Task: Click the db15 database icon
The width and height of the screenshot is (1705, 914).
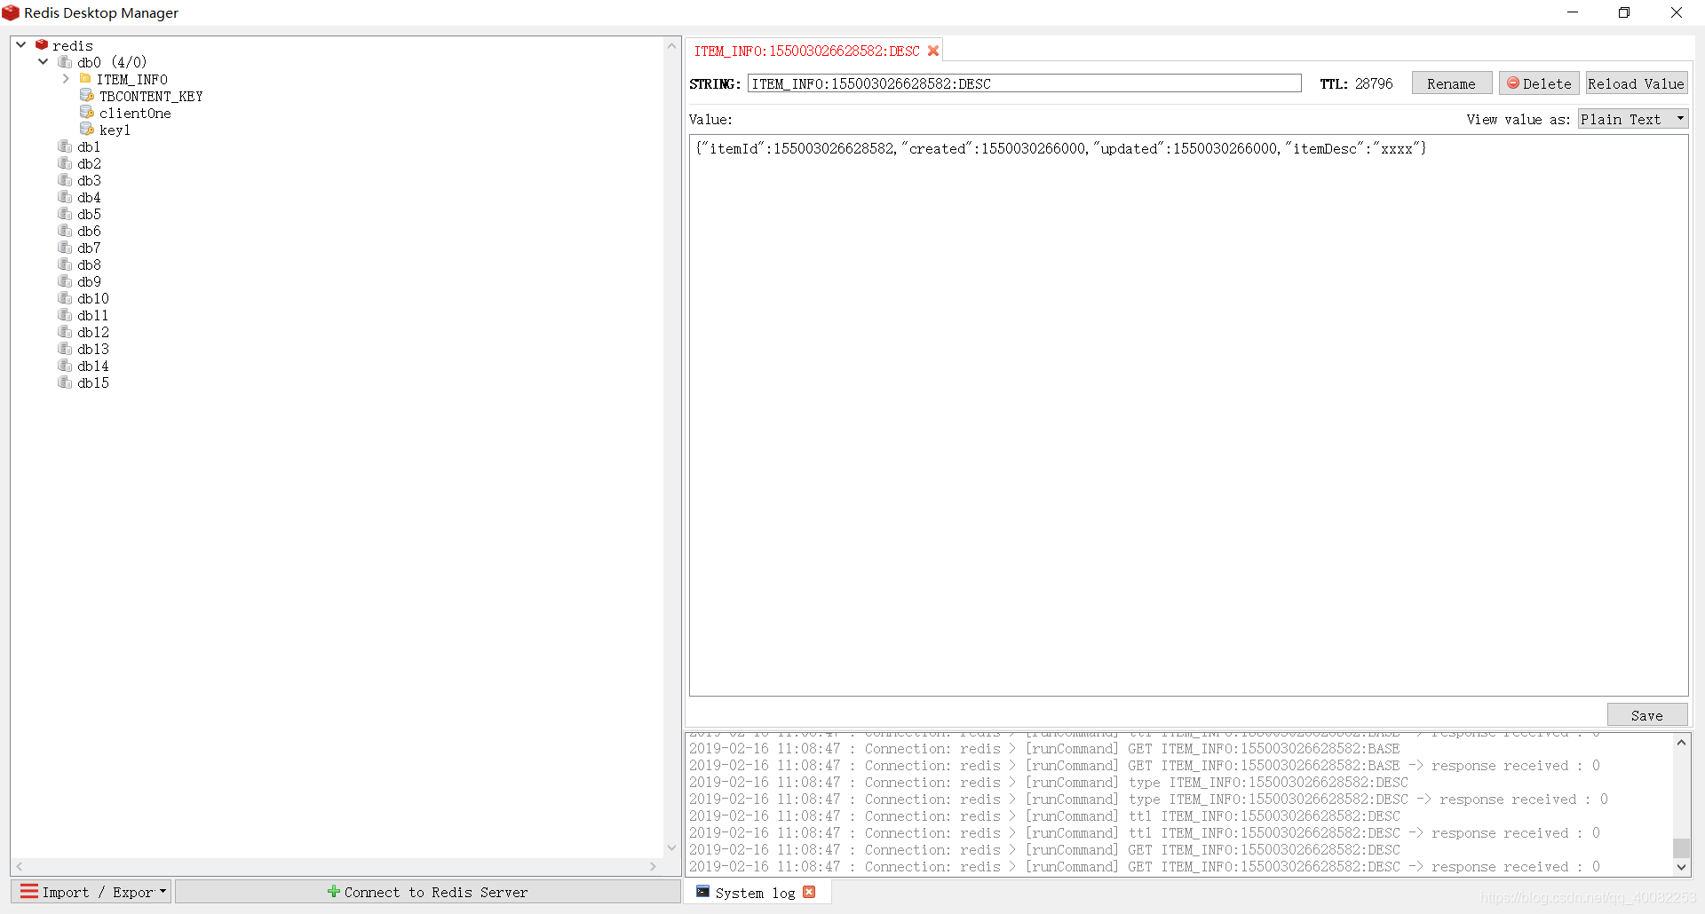Action: click(65, 382)
